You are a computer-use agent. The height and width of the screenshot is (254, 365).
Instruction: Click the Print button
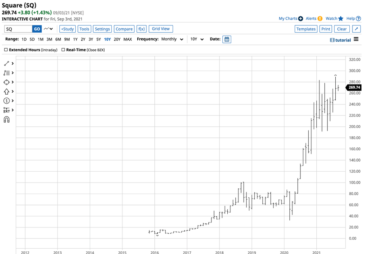point(326,29)
